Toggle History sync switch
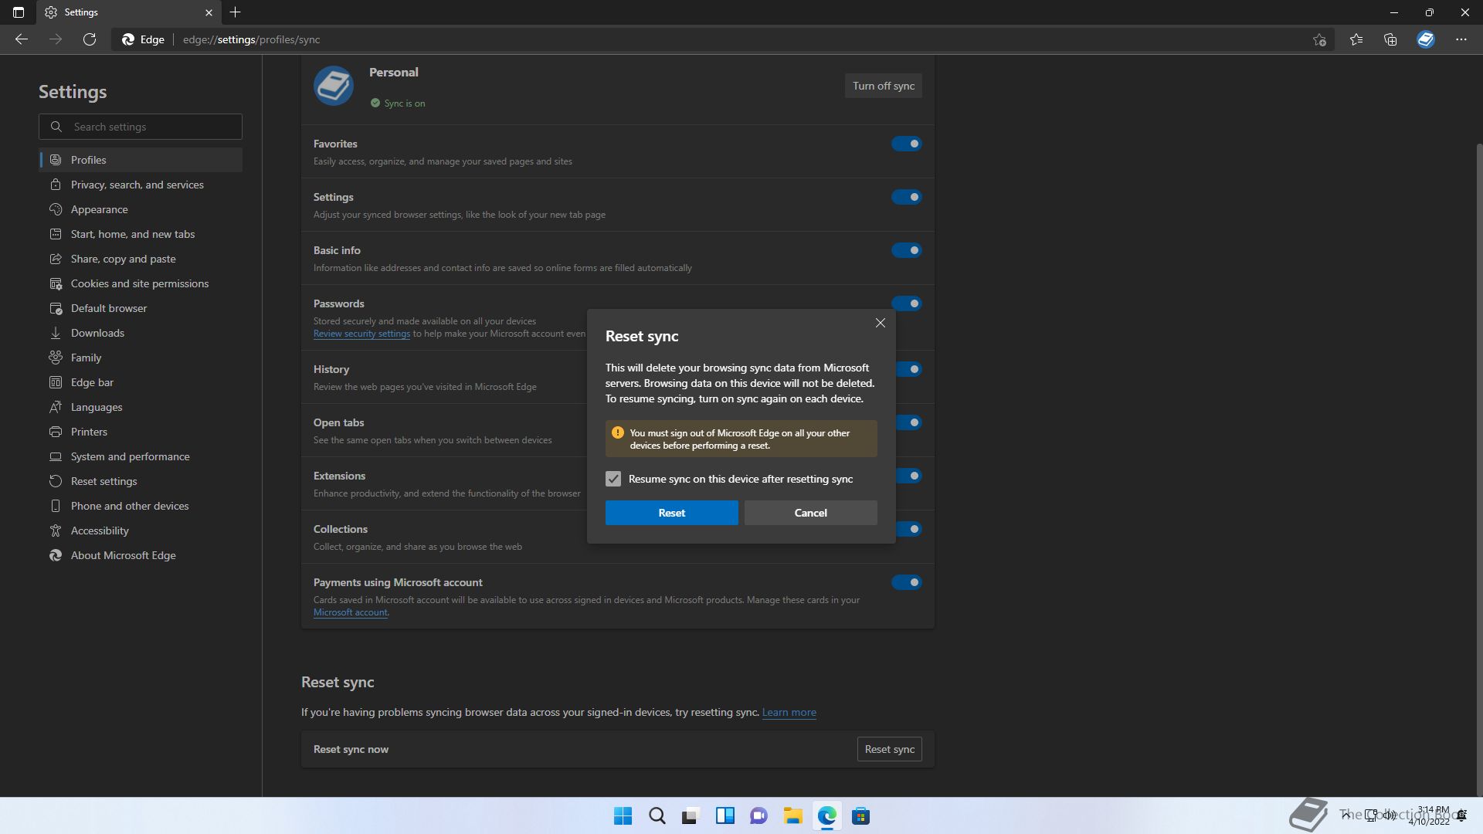Viewport: 1483px width, 834px height. 910,369
